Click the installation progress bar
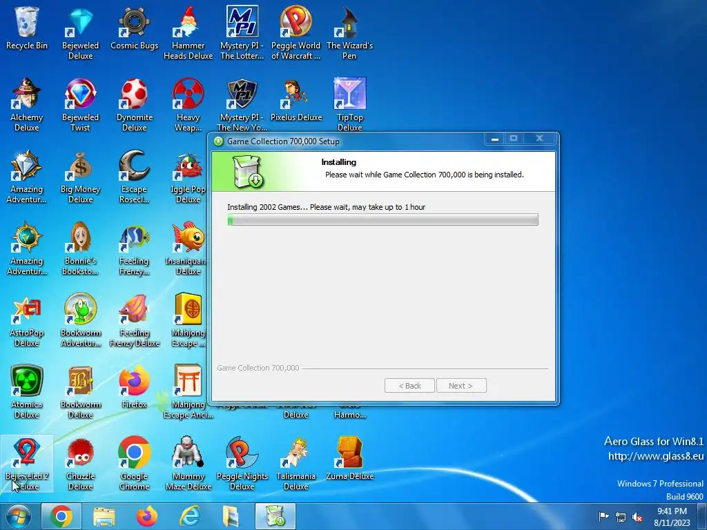This screenshot has width=707, height=530. pyautogui.click(x=382, y=220)
